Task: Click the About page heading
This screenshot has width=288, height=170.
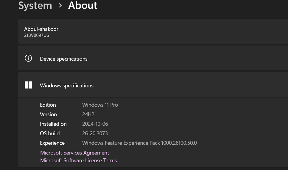Action: click(82, 5)
